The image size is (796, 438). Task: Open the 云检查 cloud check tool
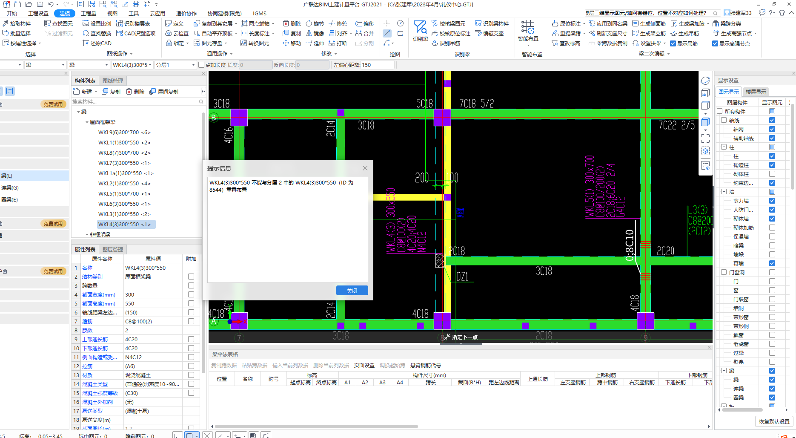coord(177,33)
